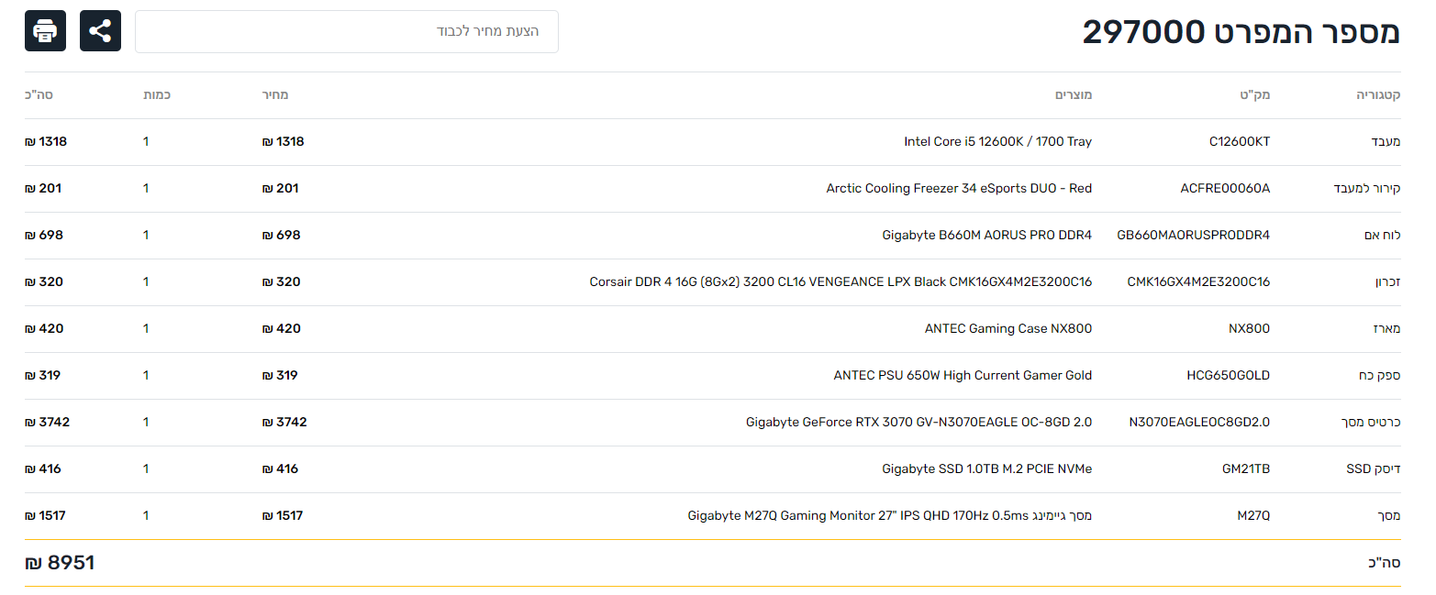The width and height of the screenshot is (1436, 595).
Task: Click the 3742 price in price column
Action: tap(284, 423)
